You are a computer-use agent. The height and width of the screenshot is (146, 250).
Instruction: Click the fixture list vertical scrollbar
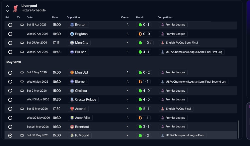pyautogui.click(x=238, y=129)
